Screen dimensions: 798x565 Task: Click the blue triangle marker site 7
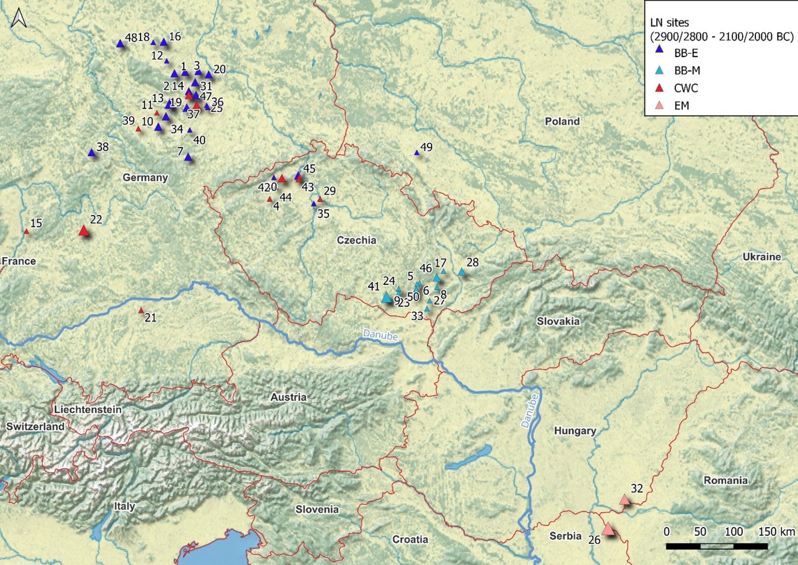tap(188, 157)
